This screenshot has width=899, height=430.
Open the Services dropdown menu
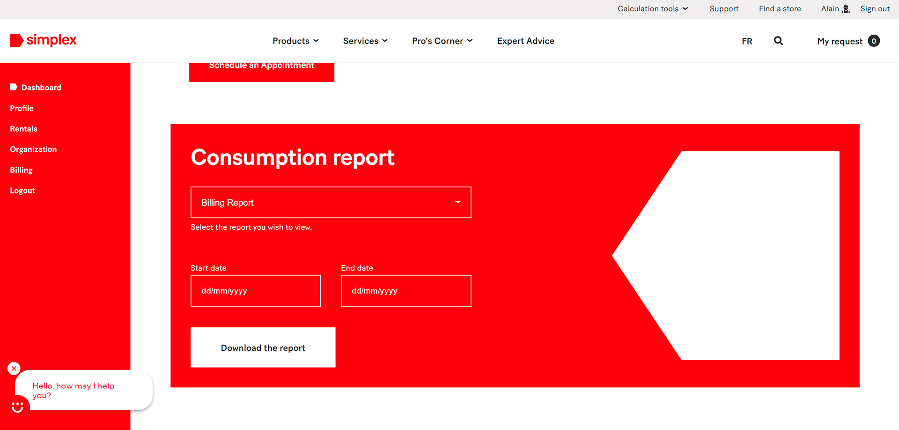tap(365, 41)
